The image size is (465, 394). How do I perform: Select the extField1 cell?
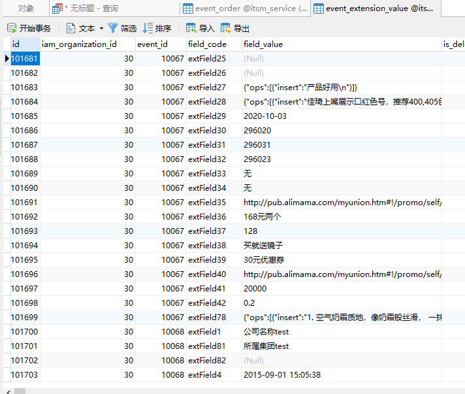214,332
